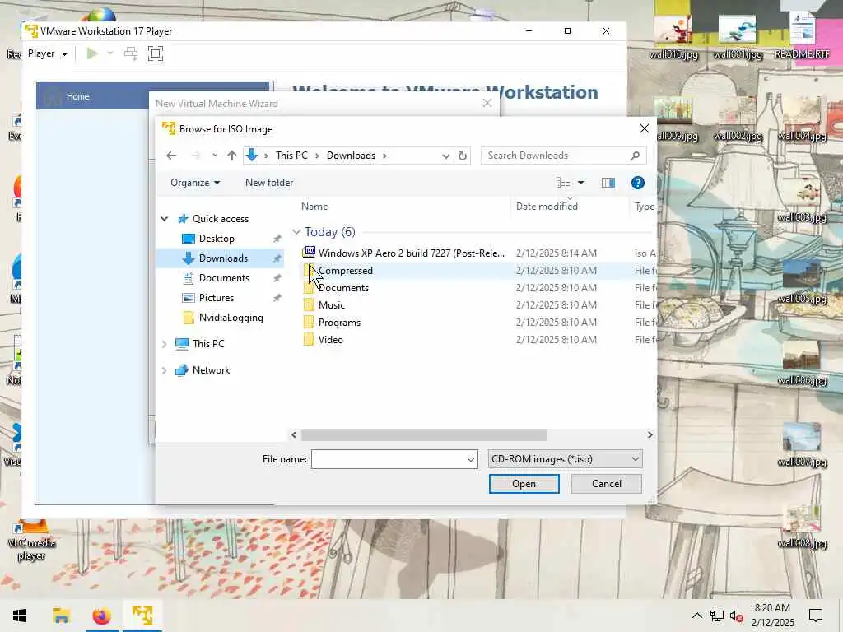Go back in Browse dialog
This screenshot has width=843, height=632.
point(171,156)
